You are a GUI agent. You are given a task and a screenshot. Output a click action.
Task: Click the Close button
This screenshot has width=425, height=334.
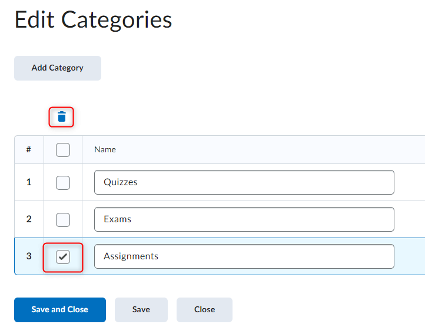204,309
